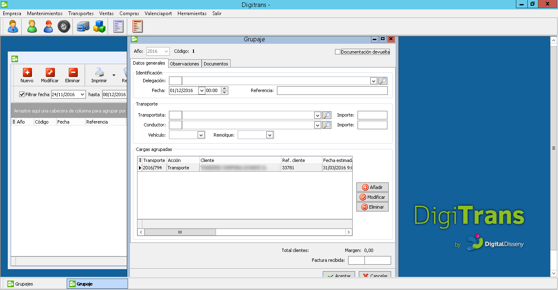Click the Cargas agrupadas horizontal scrollbar thumb
This screenshot has width=558, height=290.
tap(180, 232)
